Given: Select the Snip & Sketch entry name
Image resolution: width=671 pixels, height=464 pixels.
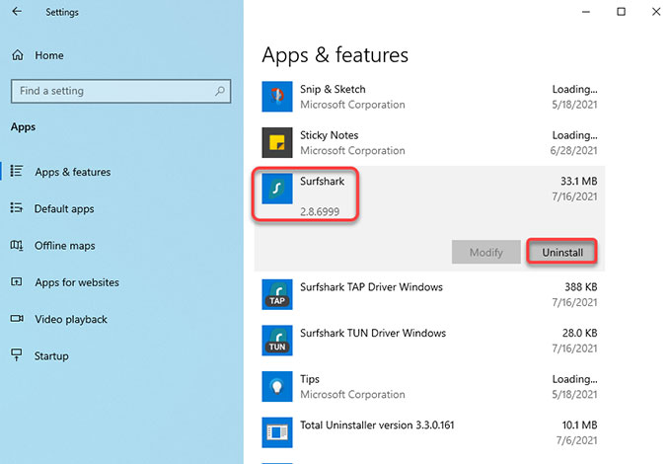Looking at the screenshot, I should tap(333, 89).
